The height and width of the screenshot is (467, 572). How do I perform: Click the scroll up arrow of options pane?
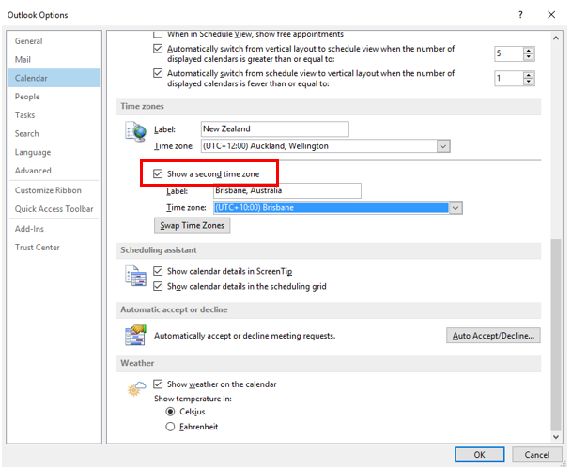tap(556, 38)
